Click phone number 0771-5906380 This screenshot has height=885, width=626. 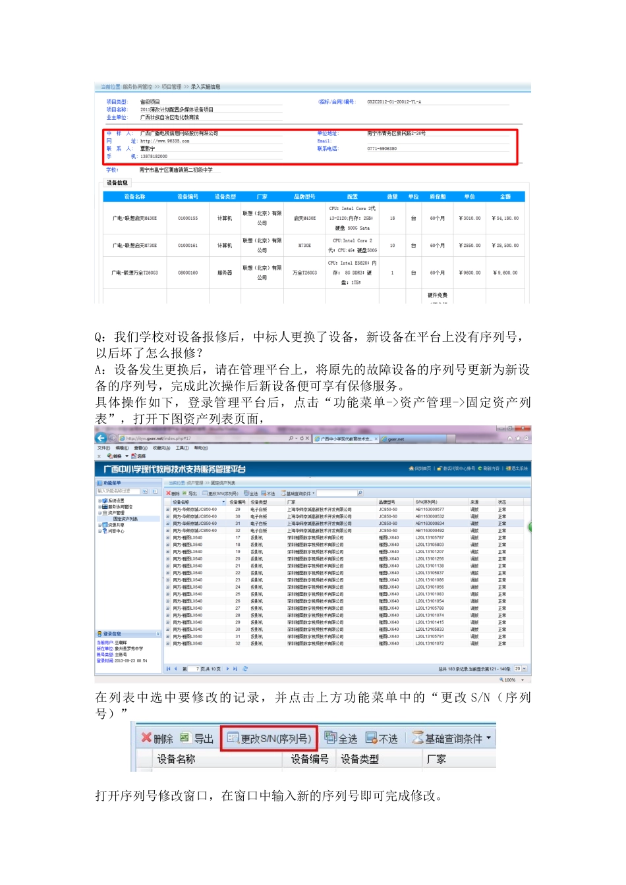click(x=382, y=149)
